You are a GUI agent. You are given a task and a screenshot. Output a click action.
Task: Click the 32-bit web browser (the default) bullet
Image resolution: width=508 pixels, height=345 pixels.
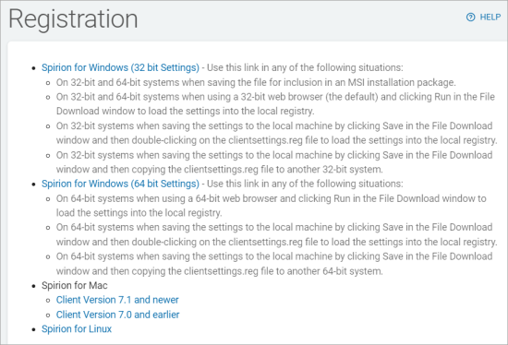pyautogui.click(x=276, y=104)
